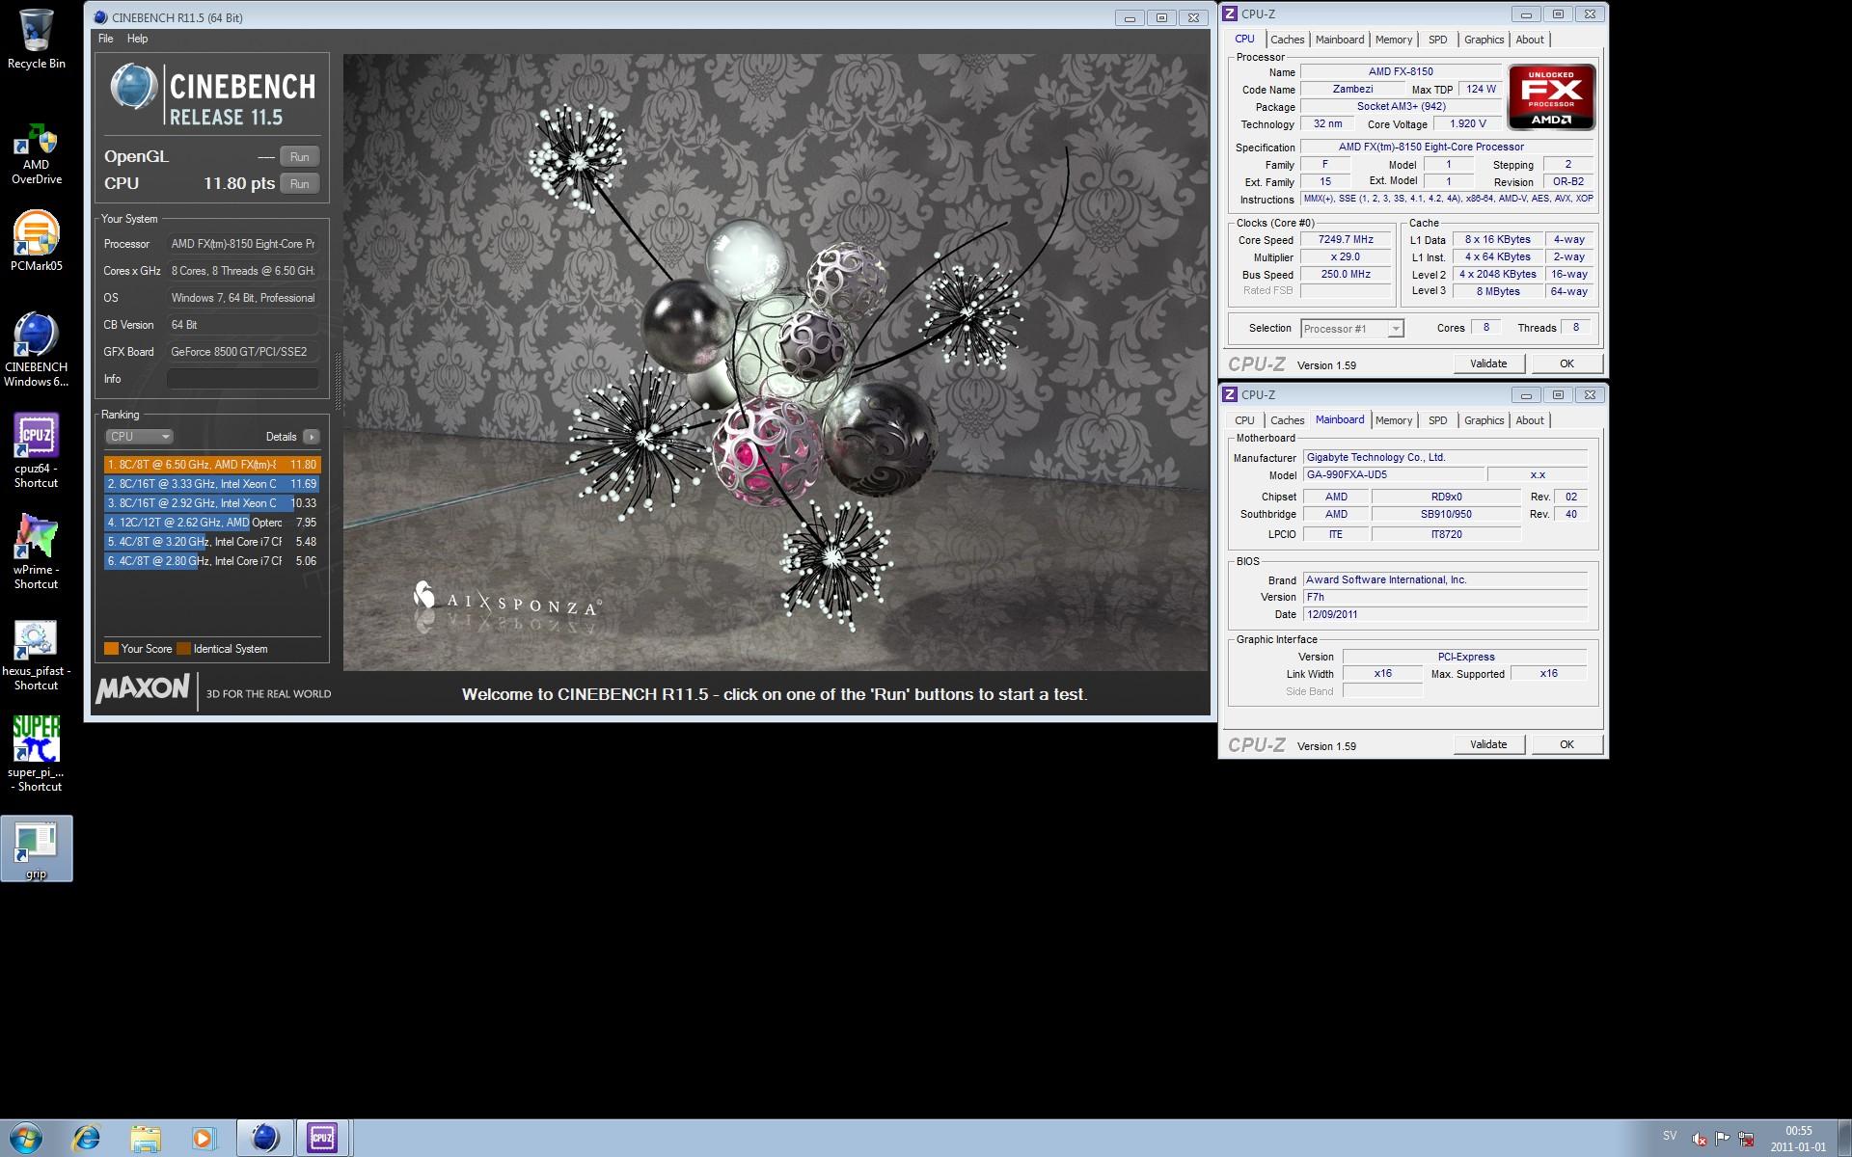Click the network tray icon
This screenshot has height=1157, width=1852.
click(1747, 1139)
